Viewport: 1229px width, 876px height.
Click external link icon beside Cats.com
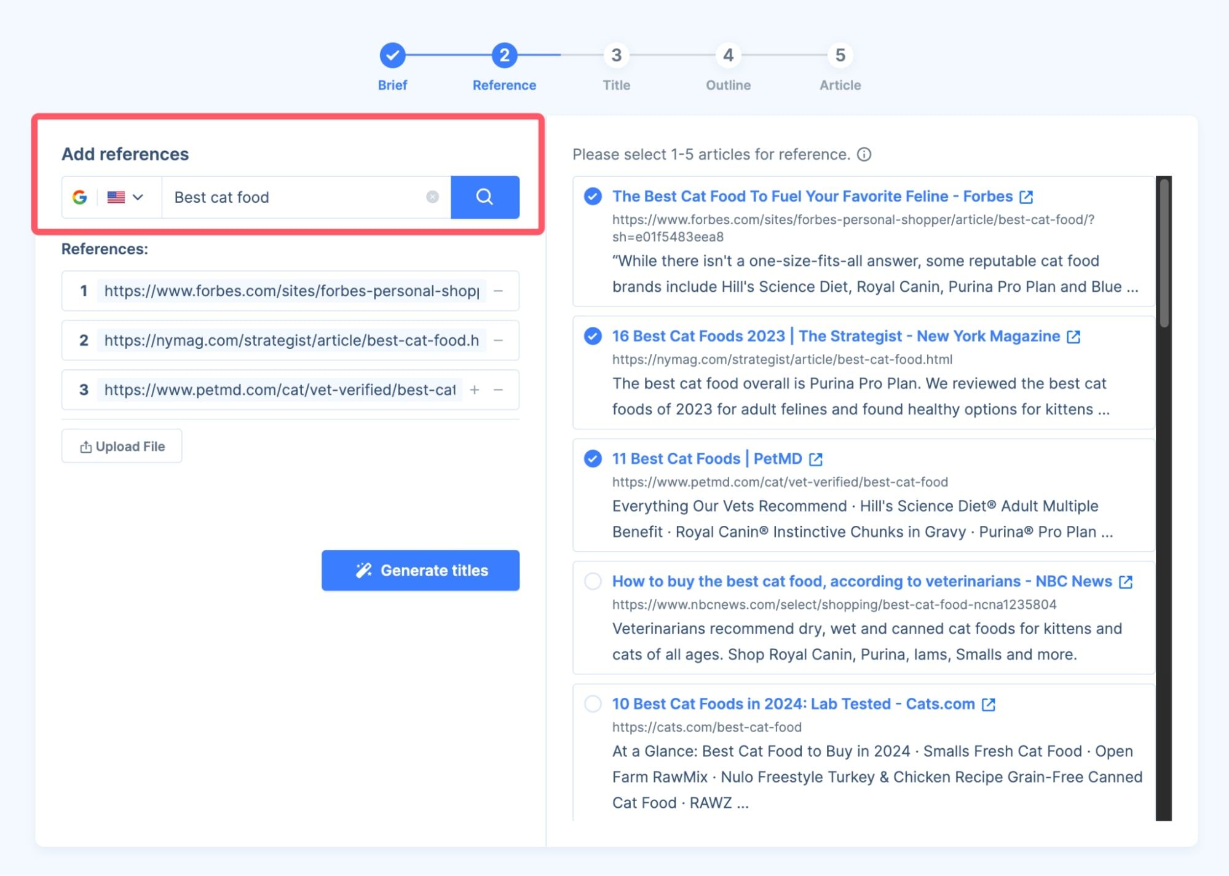tap(989, 705)
